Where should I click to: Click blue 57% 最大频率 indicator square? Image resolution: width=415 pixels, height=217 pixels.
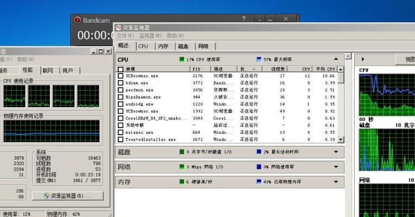tap(259, 60)
